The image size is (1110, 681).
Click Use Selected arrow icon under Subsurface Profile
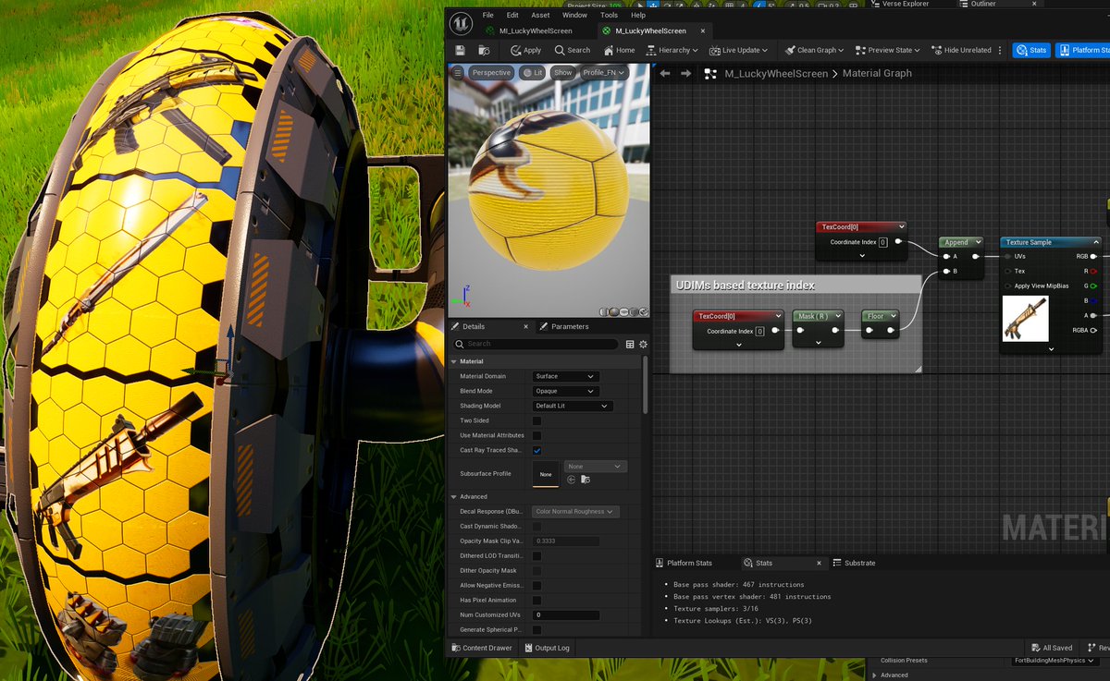571,480
